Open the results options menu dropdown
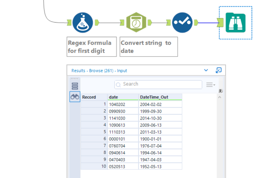This screenshot has width=273, height=178. tap(211, 85)
